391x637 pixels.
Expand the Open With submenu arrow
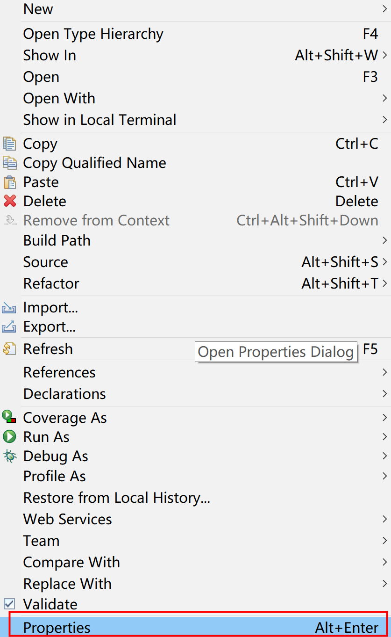[385, 98]
